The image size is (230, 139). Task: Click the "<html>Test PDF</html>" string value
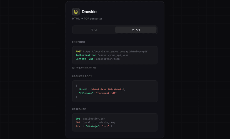tap(107, 90)
